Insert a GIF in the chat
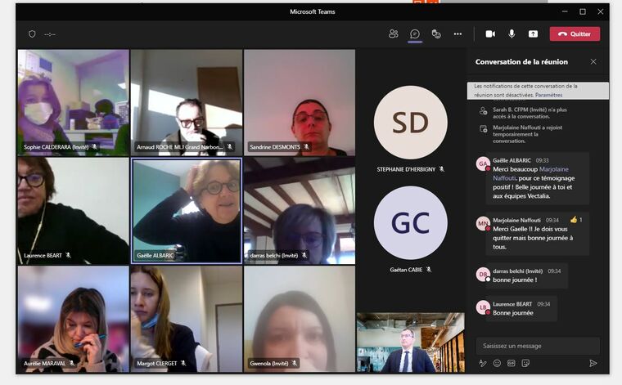The image size is (622, 385). [x=512, y=363]
